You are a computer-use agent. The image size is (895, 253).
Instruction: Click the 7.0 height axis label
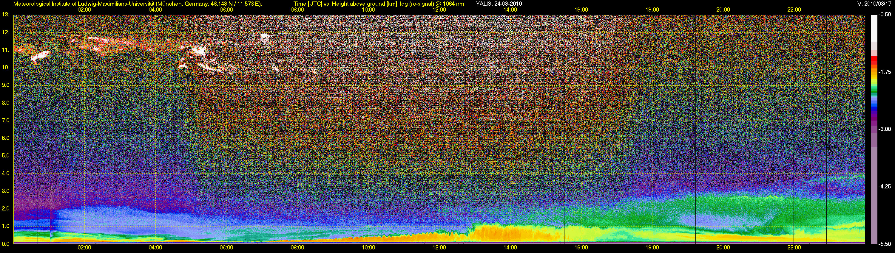5,120
